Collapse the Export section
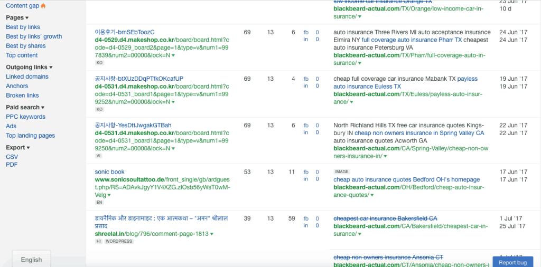Image resolution: width=541 pixels, height=267 pixels. [18, 147]
